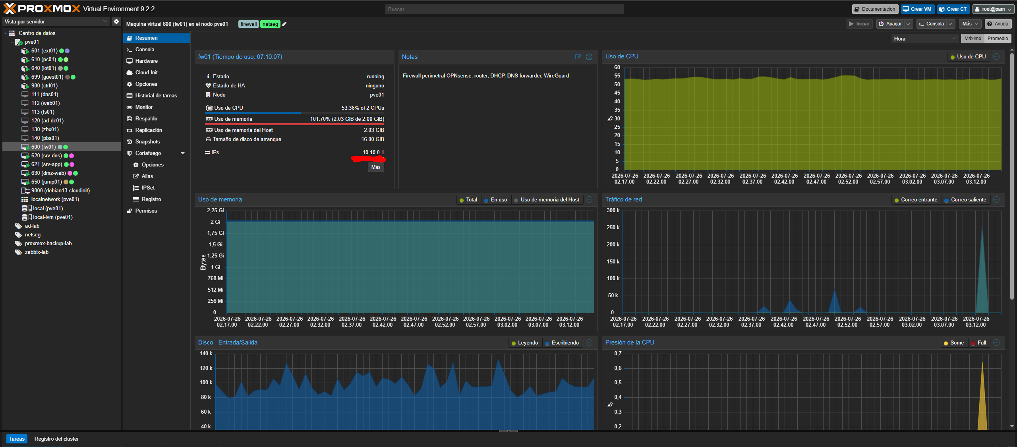Collapse the Cortafuego submenu arrow
Viewport: 1017px width, 447px height.
(183, 153)
